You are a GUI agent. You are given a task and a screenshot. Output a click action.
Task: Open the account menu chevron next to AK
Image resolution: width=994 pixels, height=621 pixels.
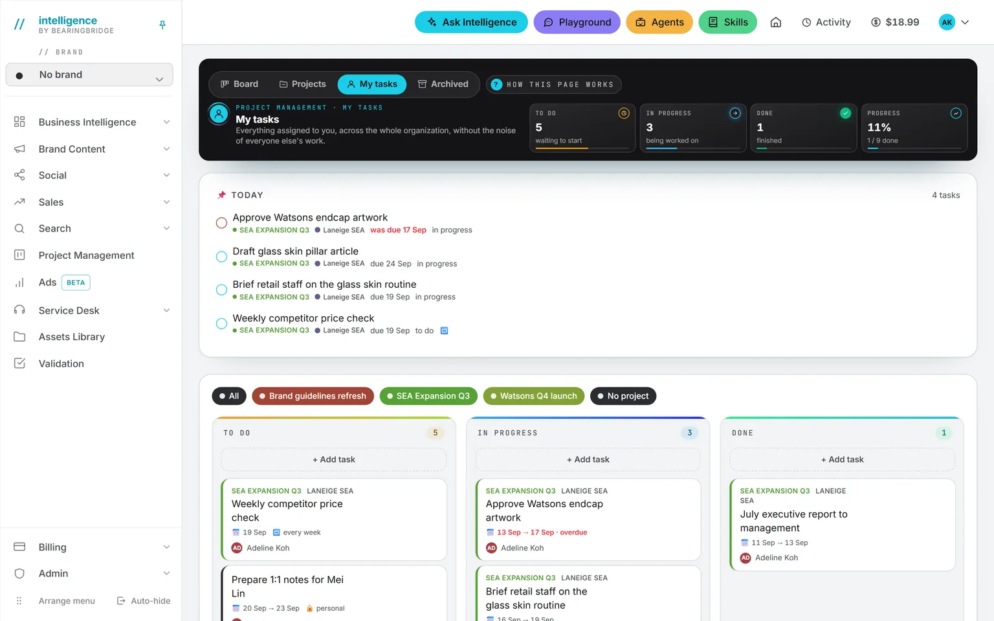pos(965,22)
